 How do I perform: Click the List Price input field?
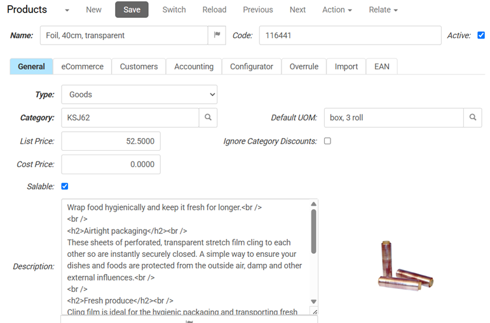(x=111, y=141)
